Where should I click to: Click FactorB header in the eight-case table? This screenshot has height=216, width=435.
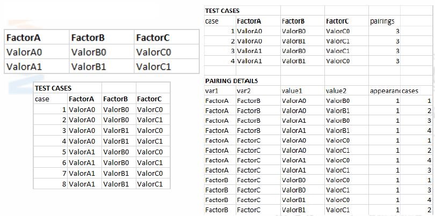click(x=115, y=99)
